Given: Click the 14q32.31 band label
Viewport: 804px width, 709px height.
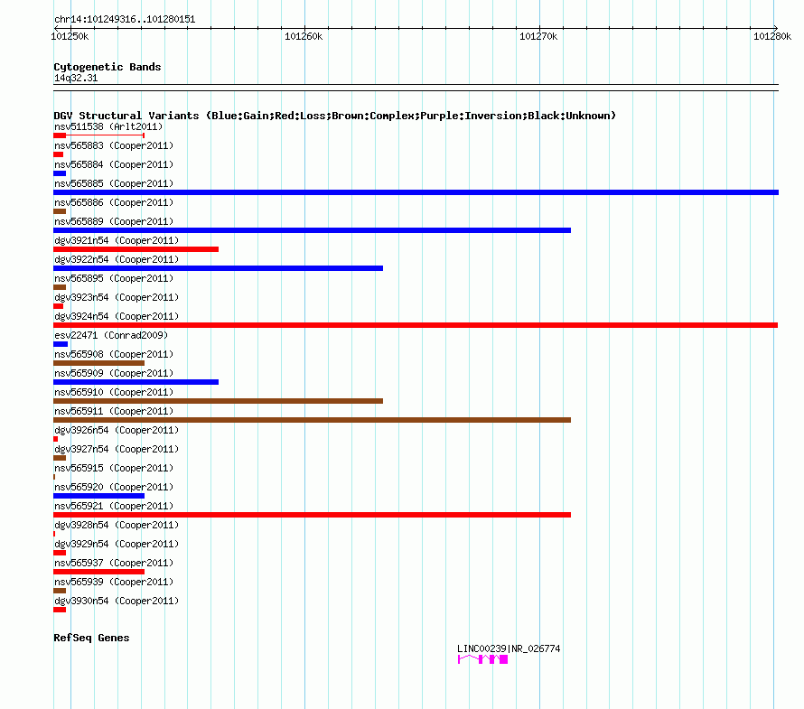Looking at the screenshot, I should tap(76, 78).
